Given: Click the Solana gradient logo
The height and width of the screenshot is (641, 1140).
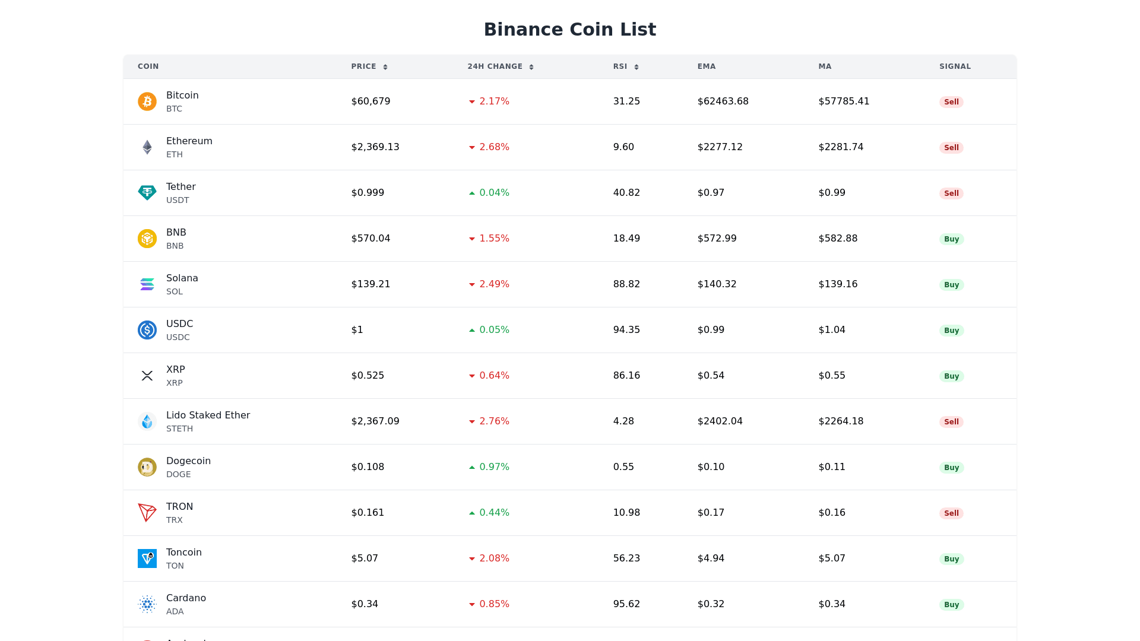Looking at the screenshot, I should [147, 284].
